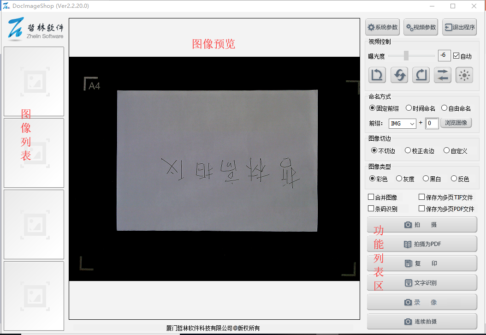Enable the 合并图像 merge images checkbox
Viewport: 486px width, 335px height.
pyautogui.click(x=371, y=197)
